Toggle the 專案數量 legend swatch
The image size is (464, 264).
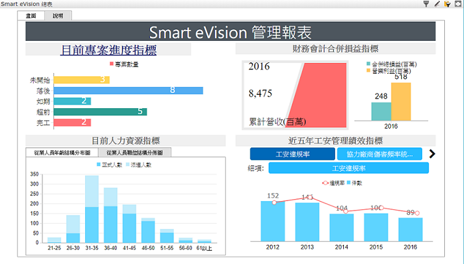tap(112, 64)
